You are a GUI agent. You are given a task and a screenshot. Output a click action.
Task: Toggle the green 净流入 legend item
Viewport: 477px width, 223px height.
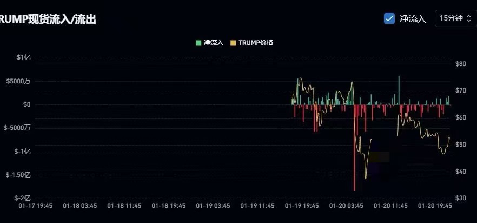pos(210,43)
